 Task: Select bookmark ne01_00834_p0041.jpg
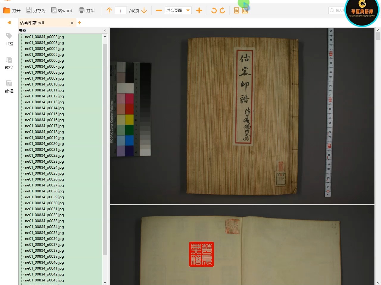pos(44,268)
